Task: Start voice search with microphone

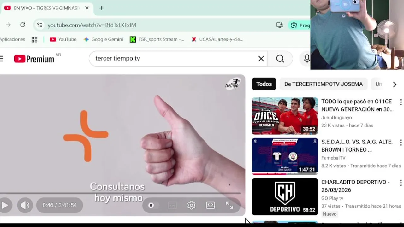Action: point(306,59)
